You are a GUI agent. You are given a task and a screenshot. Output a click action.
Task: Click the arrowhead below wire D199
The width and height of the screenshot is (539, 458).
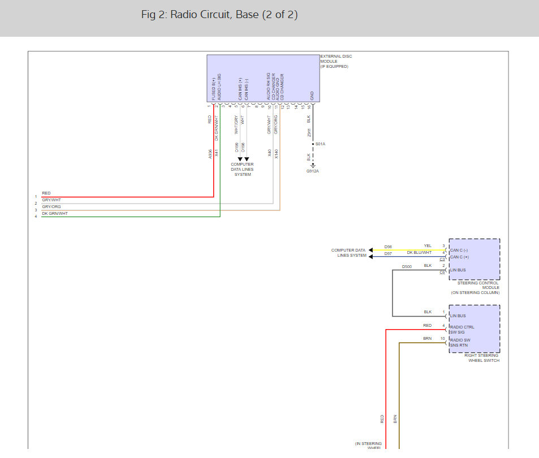pyautogui.click(x=240, y=159)
